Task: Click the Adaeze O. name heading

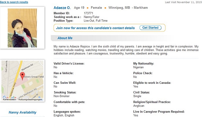Action: pos(62,8)
